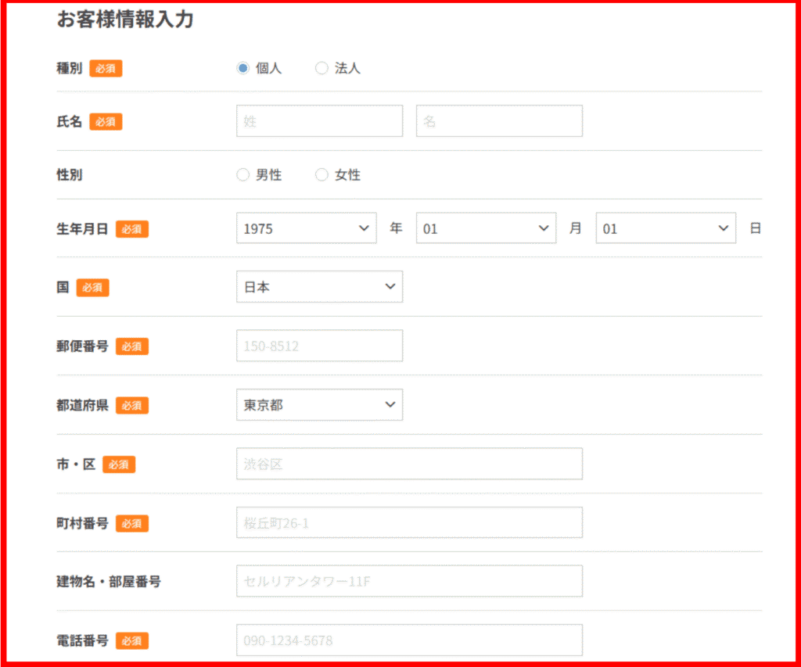Select the 個人 radio button
The image size is (801, 667).
coord(242,68)
